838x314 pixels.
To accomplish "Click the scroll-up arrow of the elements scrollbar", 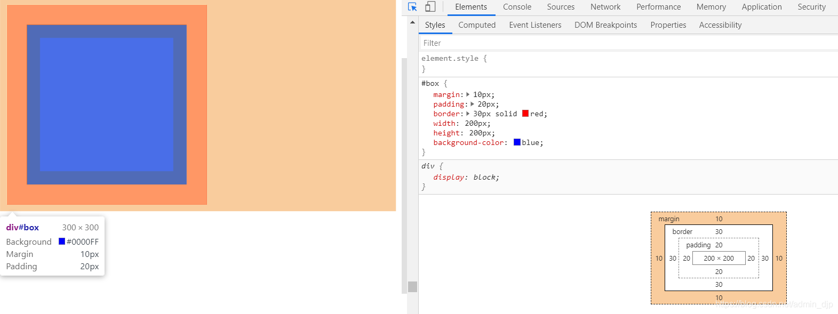I will pyautogui.click(x=412, y=22).
